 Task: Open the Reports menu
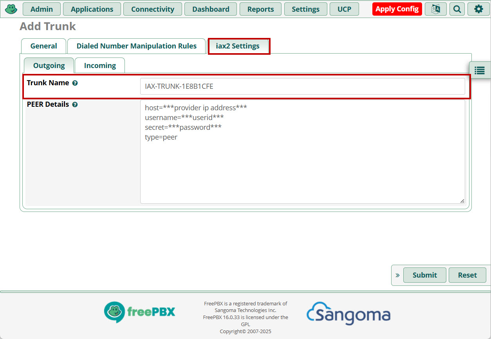260,9
